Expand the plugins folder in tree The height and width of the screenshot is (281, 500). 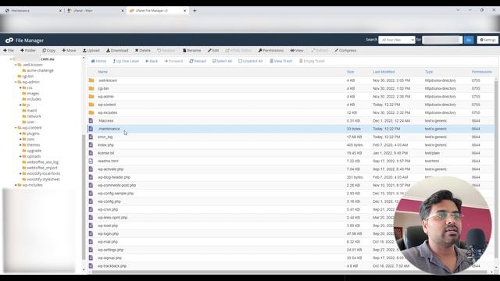(x=20, y=133)
